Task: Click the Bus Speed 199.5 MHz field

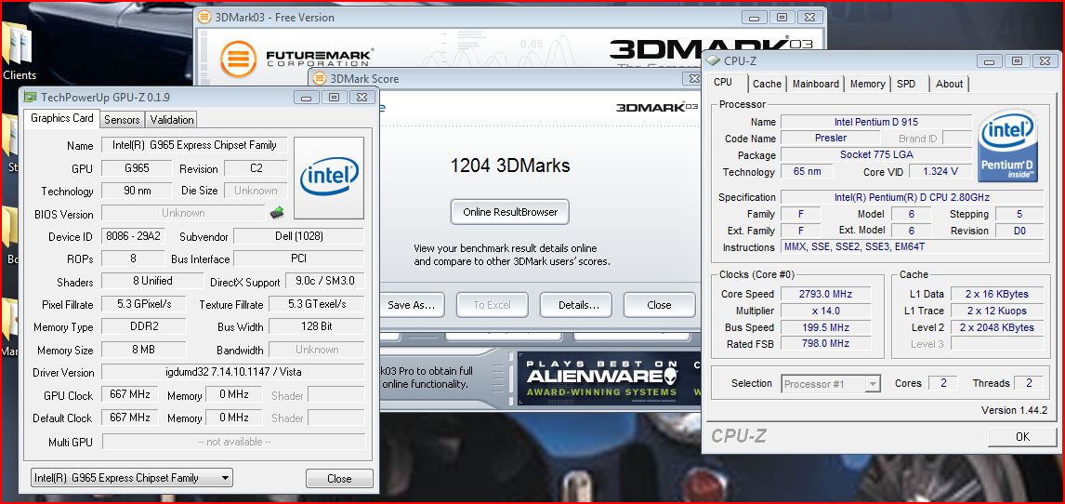Action: click(x=826, y=327)
